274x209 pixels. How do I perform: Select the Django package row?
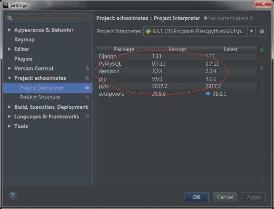[177, 56]
